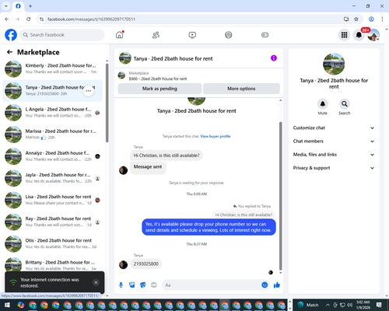Open the Chrome profile icon
Viewport: 389px width, 311px height.
371,19
